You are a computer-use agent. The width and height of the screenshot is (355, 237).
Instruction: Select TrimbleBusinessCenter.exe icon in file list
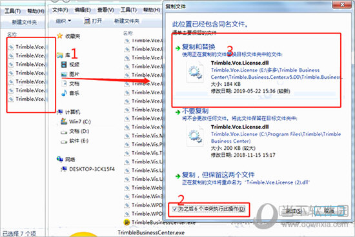(127, 222)
